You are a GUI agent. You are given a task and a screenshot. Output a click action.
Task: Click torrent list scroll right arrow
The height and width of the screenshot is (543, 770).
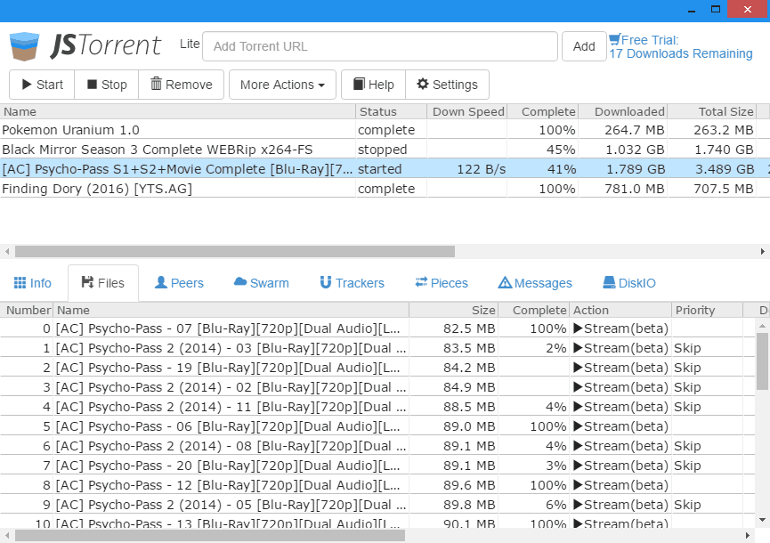[763, 251]
